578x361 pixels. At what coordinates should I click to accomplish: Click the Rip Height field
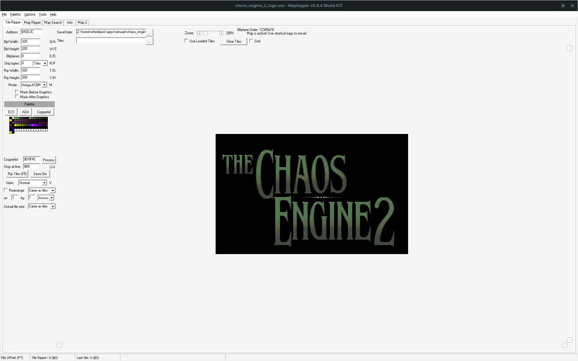30,77
